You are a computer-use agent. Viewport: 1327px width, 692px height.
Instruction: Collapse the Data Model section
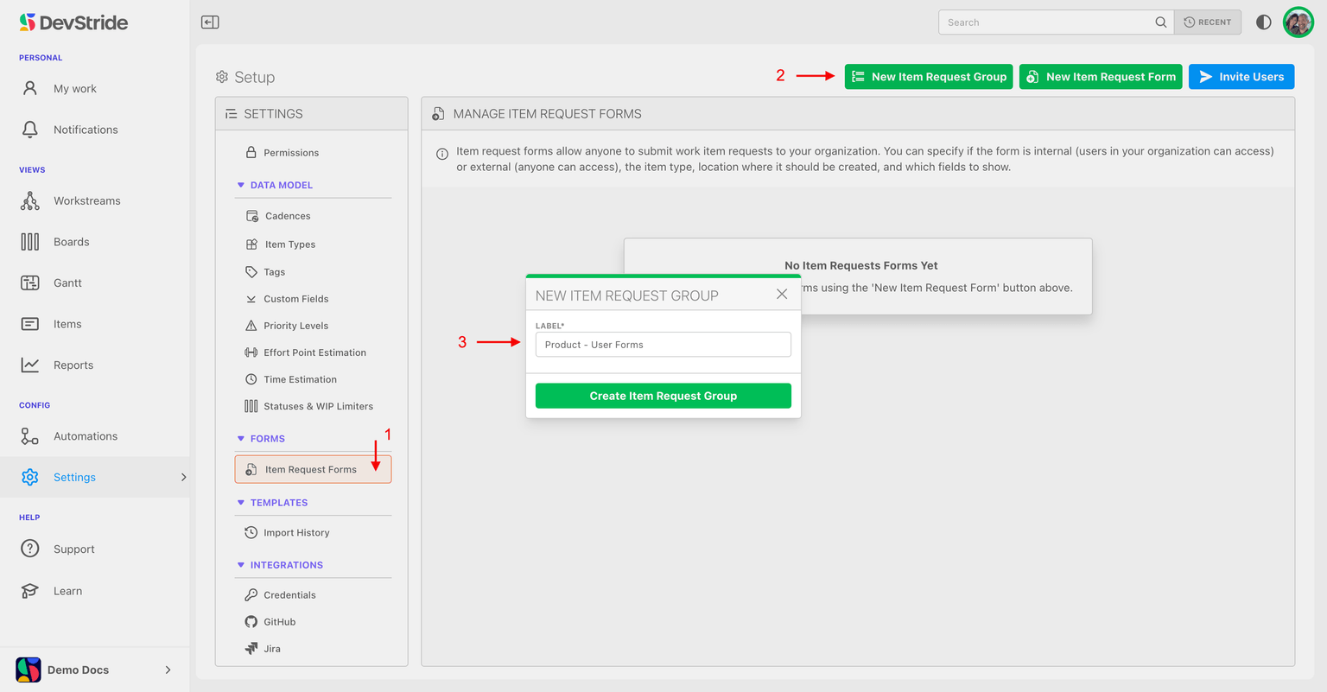[241, 185]
